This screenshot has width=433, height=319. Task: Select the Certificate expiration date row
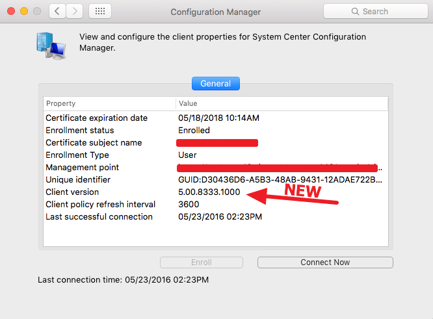point(96,118)
